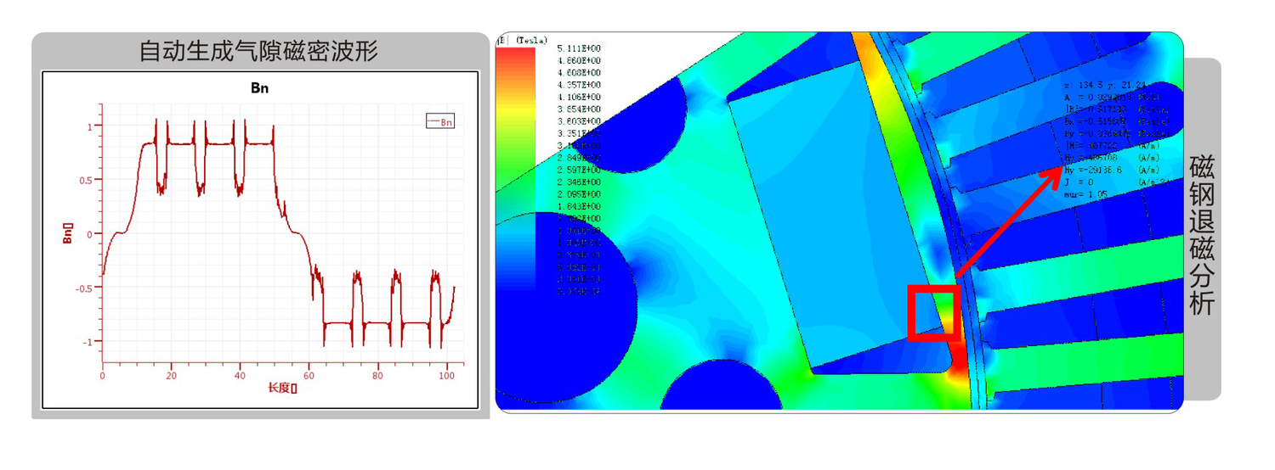This screenshot has width=1275, height=470.
Task: Click the Bn chart title
Action: click(x=260, y=88)
